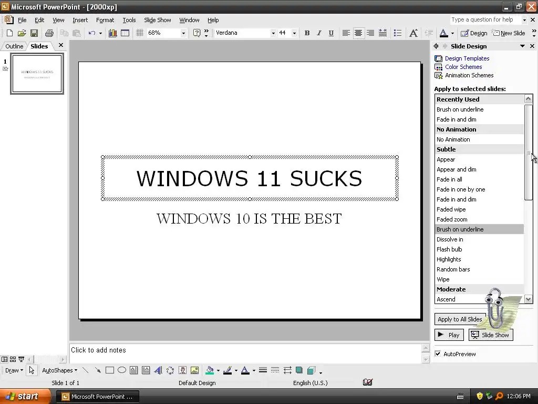Open the AutoShapes menu
Viewport: 538px width, 404px height.
(x=60, y=370)
